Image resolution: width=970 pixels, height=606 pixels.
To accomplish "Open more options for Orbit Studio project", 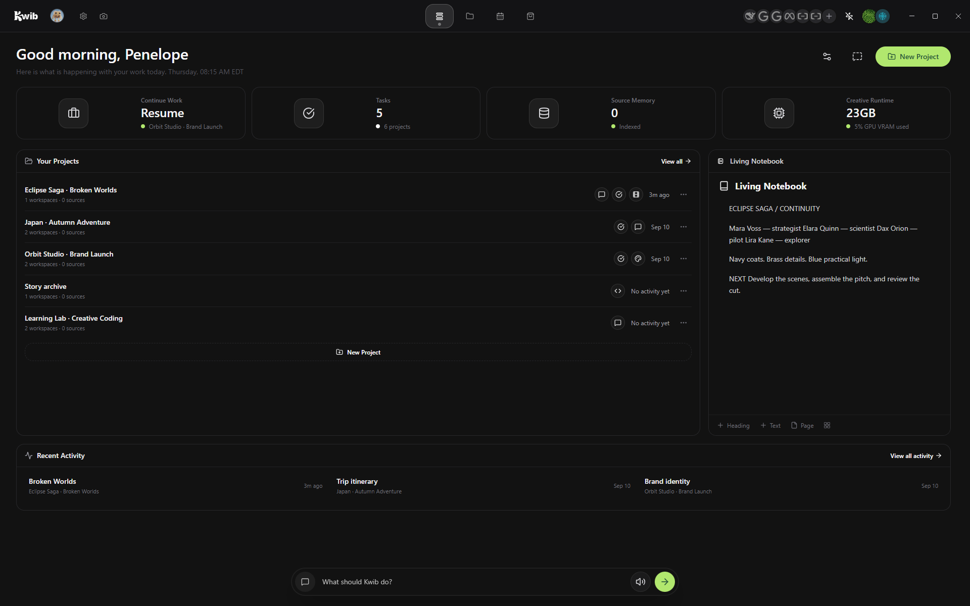I will (684, 259).
